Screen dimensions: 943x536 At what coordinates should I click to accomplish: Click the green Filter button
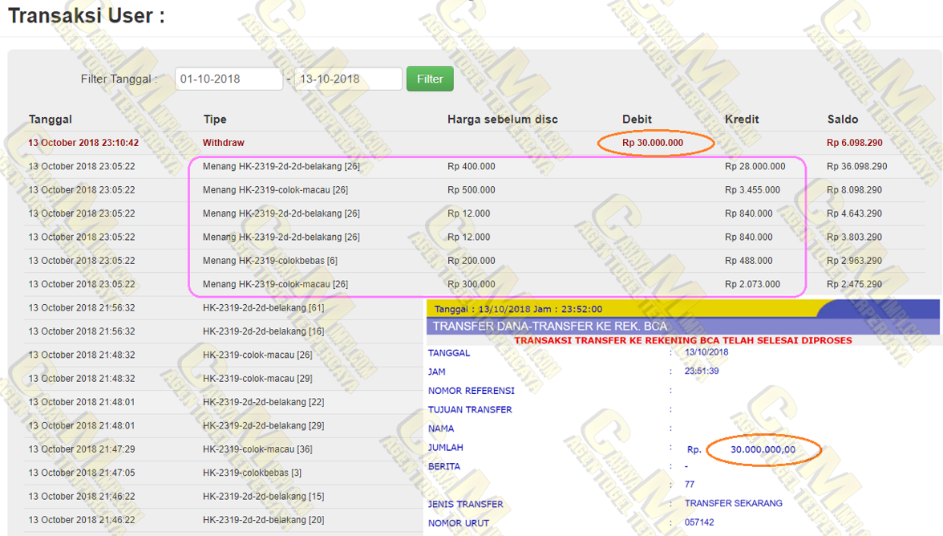click(430, 79)
